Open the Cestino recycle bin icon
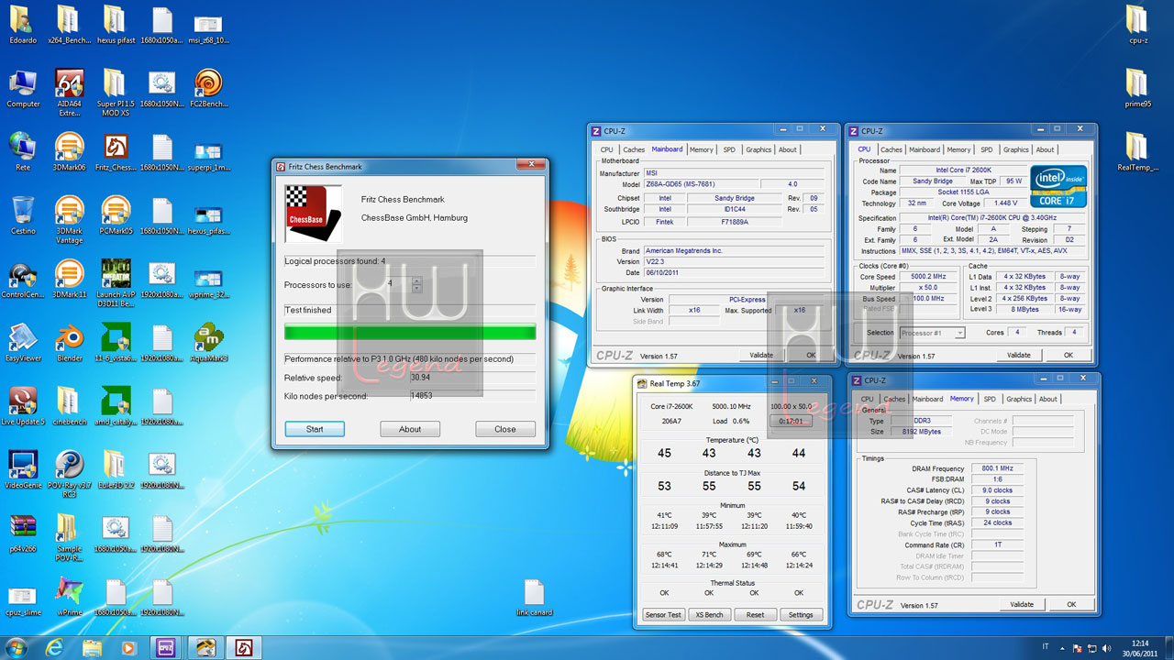The height and width of the screenshot is (660, 1174). pos(23,216)
